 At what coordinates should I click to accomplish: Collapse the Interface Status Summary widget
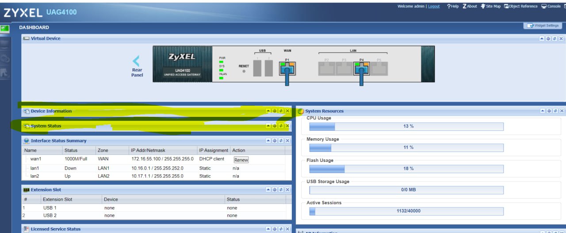coord(268,140)
